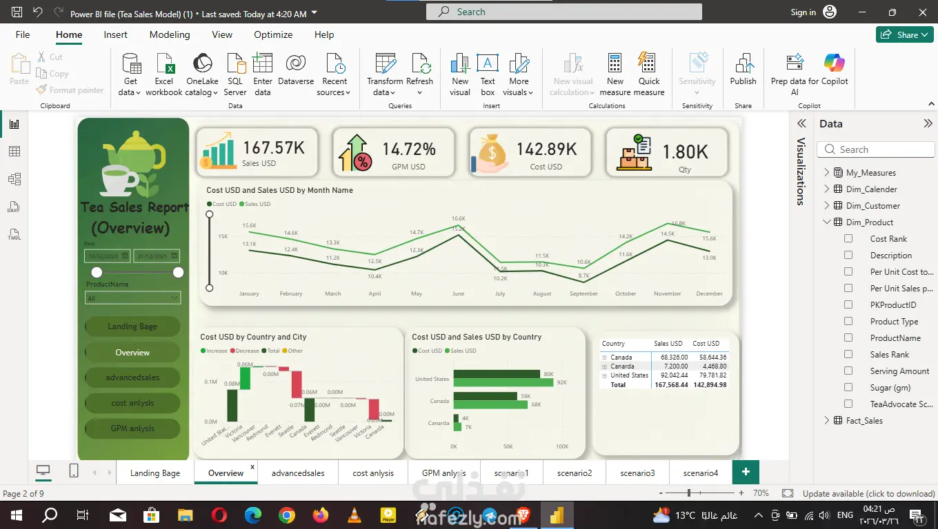The width and height of the screenshot is (938, 529).
Task: Expand the My_Measures table
Action: [826, 172]
